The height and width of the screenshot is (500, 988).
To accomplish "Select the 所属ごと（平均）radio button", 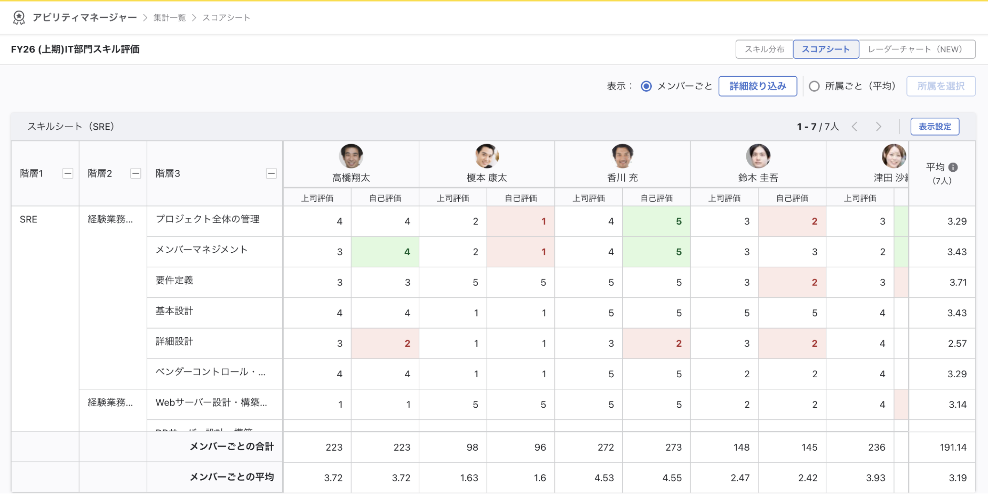I will (814, 86).
